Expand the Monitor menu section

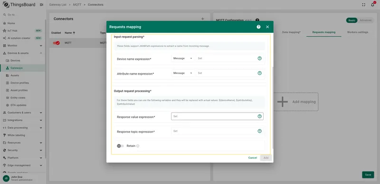tap(41, 46)
